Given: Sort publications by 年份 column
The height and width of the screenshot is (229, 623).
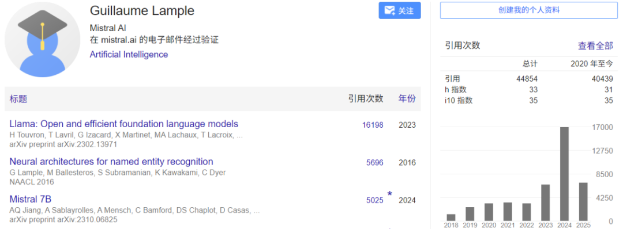Looking at the screenshot, I should point(407,98).
